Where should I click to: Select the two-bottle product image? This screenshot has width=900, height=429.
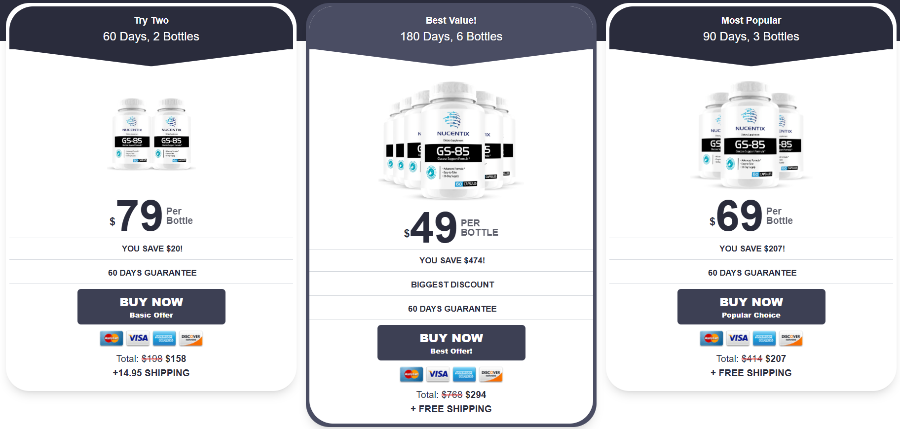pyautogui.click(x=151, y=134)
